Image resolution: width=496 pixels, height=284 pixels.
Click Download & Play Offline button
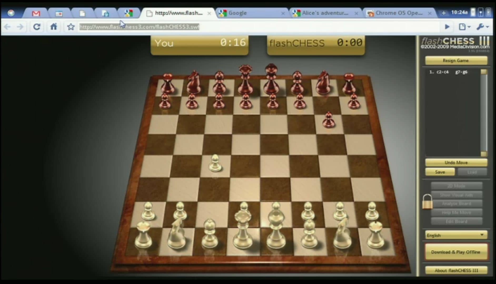tap(456, 252)
